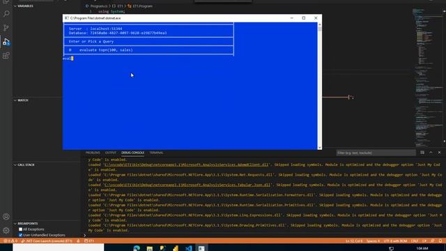Click 'Enter or Pick a Query' text
The height and width of the screenshot is (251, 446).
(91, 42)
